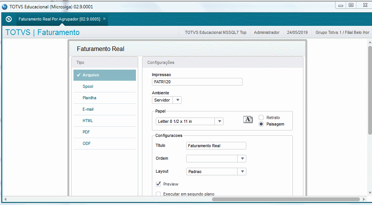Select Retrato orientation
The image size is (372, 205).
pos(261,118)
